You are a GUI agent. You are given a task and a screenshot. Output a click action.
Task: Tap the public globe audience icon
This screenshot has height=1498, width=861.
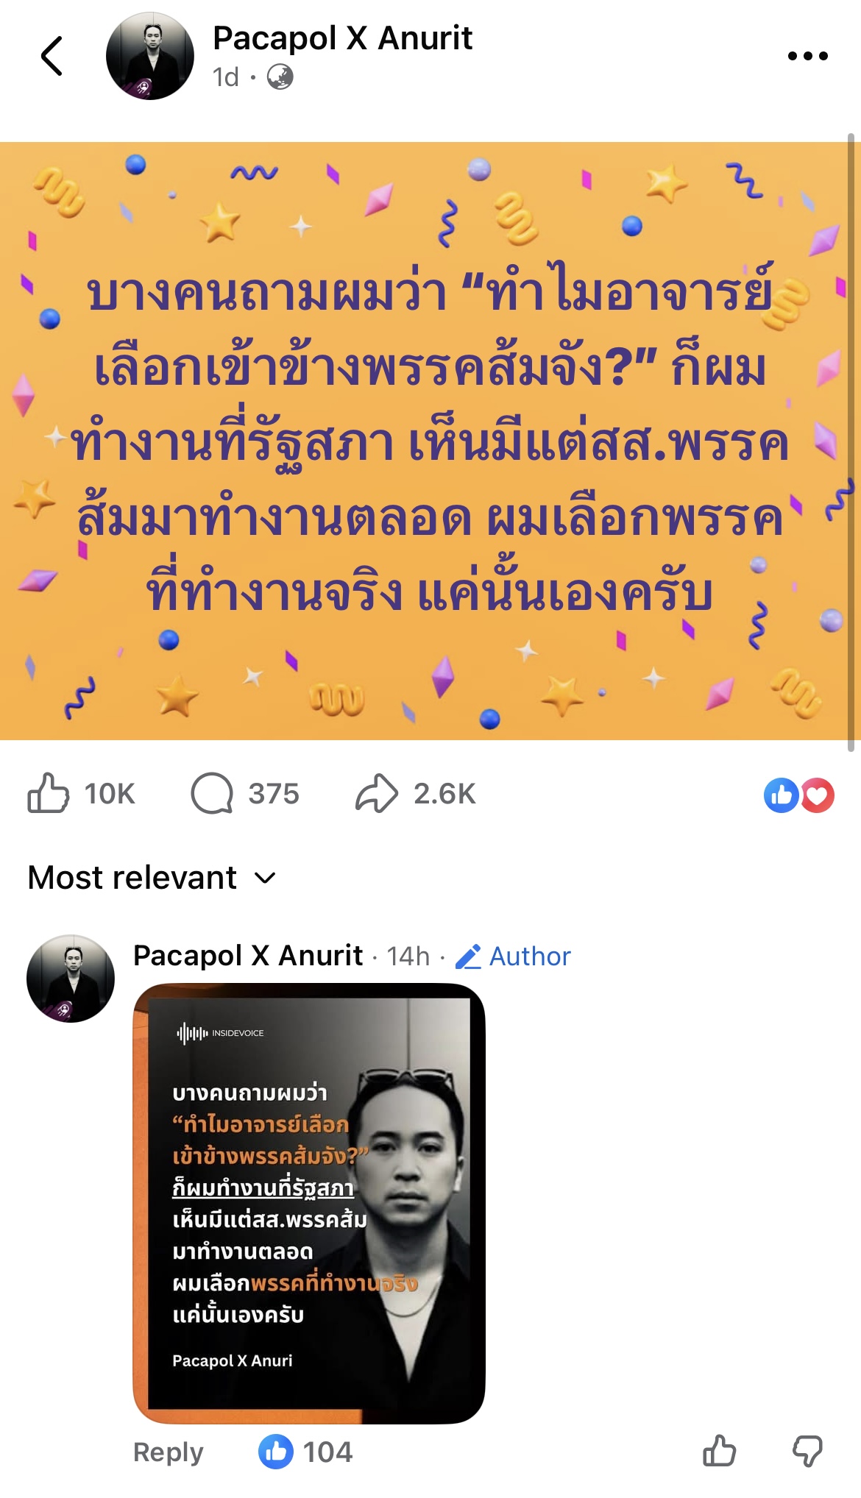pyautogui.click(x=280, y=77)
